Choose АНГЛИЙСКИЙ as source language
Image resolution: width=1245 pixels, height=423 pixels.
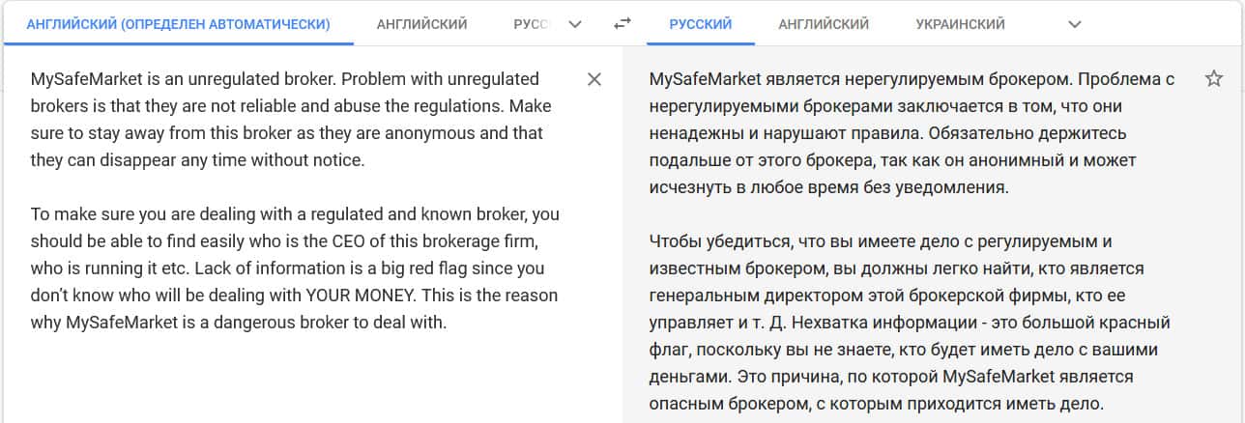(x=422, y=24)
